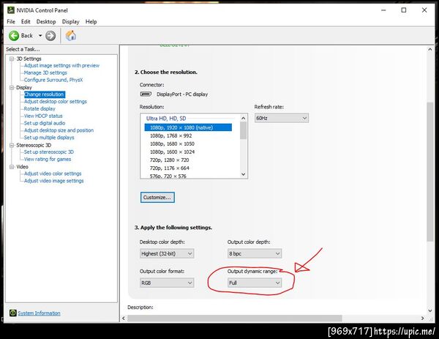439x339 pixels.
Task: Click main panel scroll down arrow
Action: [429, 310]
